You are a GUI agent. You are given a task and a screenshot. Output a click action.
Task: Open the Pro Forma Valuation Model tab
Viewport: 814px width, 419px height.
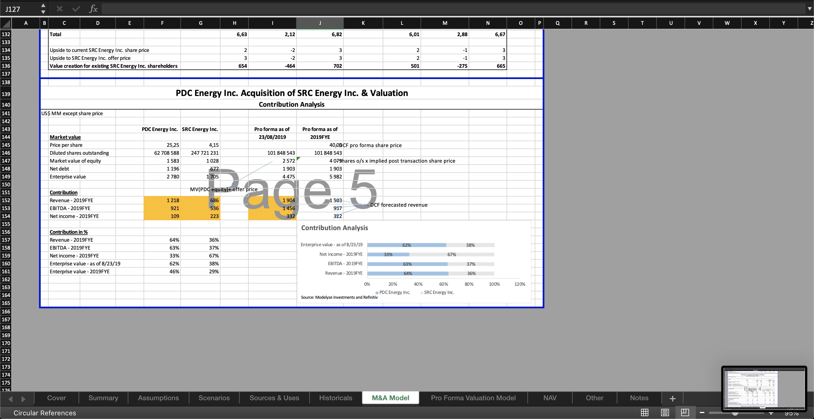tap(473, 398)
